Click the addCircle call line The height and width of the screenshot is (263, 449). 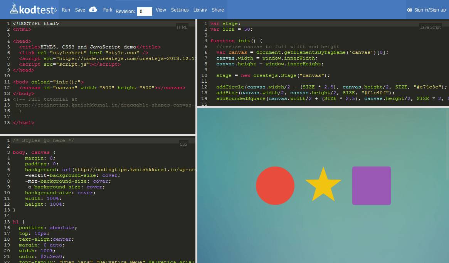tap(331, 87)
